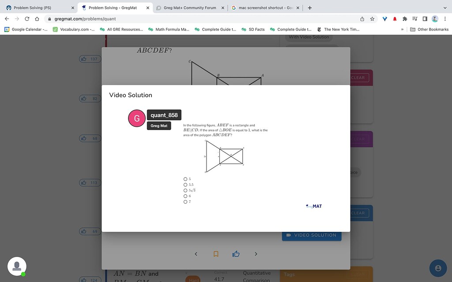Click the bookmark icon below the problem

click(x=215, y=254)
